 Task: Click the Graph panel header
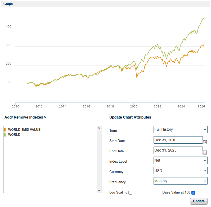[8, 4]
